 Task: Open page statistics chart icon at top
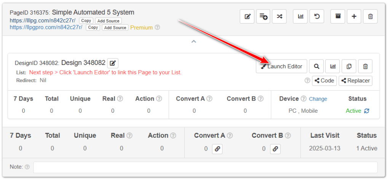point(301,17)
